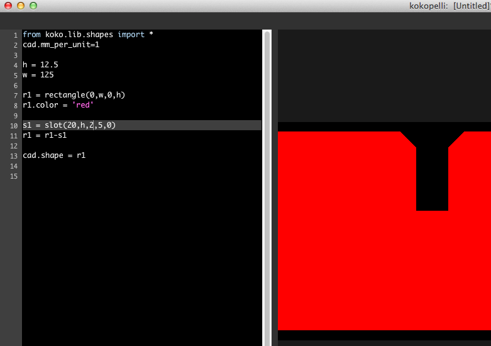Click the red close window button
This screenshot has height=346, width=491.
pos(8,6)
